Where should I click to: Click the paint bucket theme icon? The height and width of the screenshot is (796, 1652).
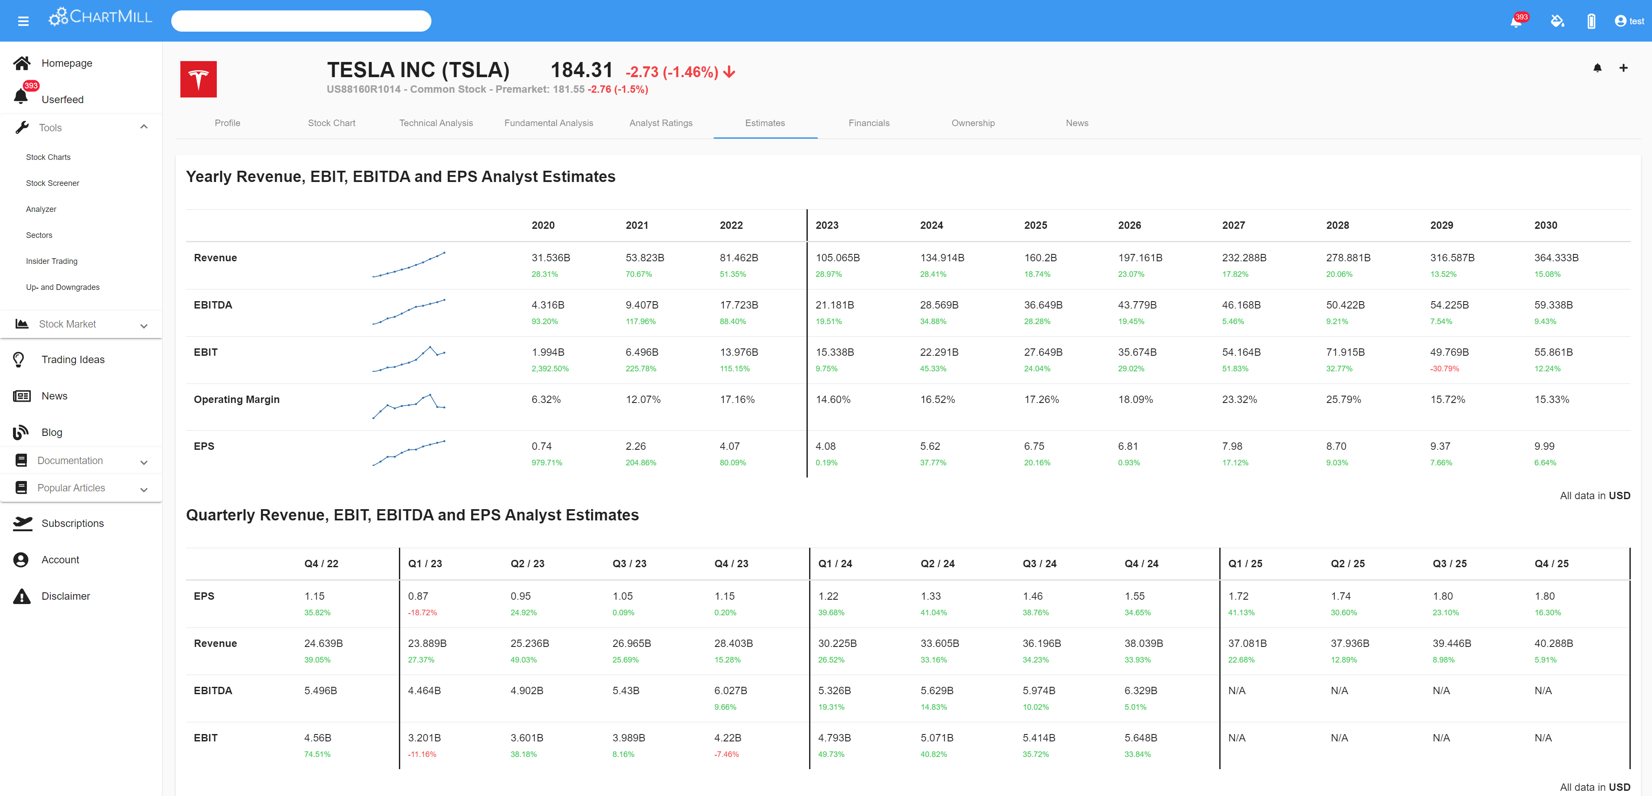(1557, 21)
